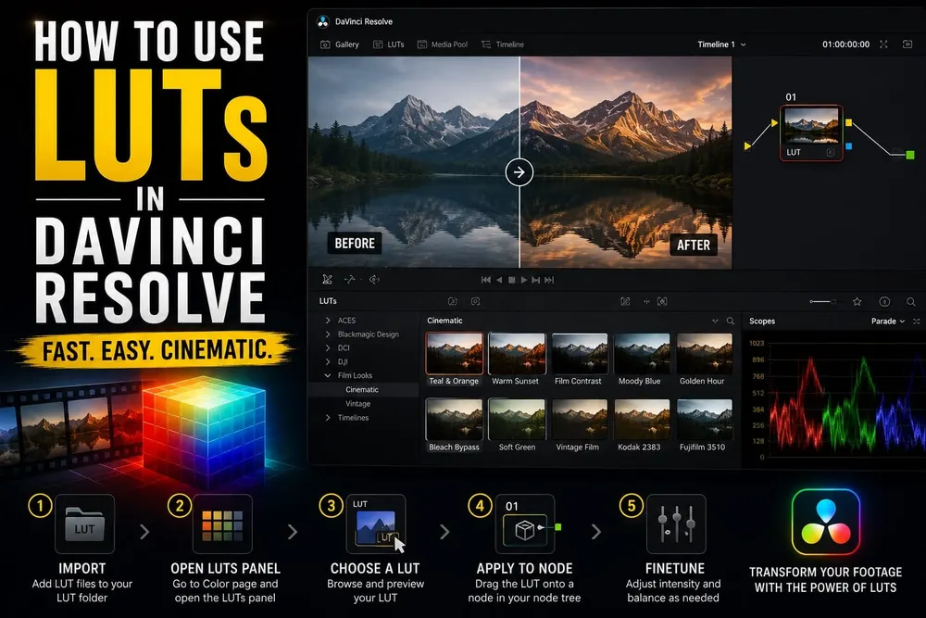Screen dimensions: 926x618
Task: Expand the Scopes panel with corner icon
Action: [916, 322]
